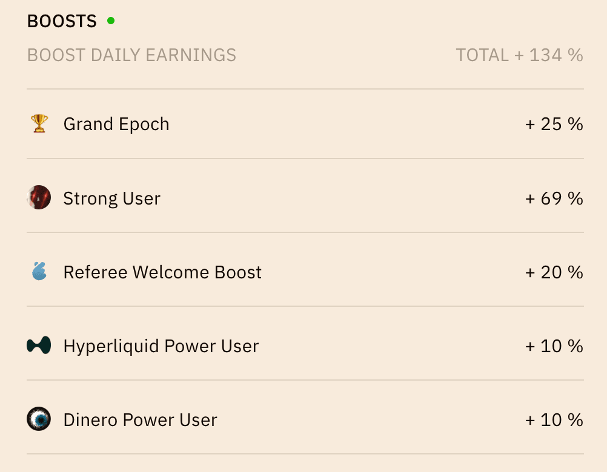Viewport: 607px width, 472px height.
Task: Select the Strong User avatar icon
Action: click(x=39, y=198)
